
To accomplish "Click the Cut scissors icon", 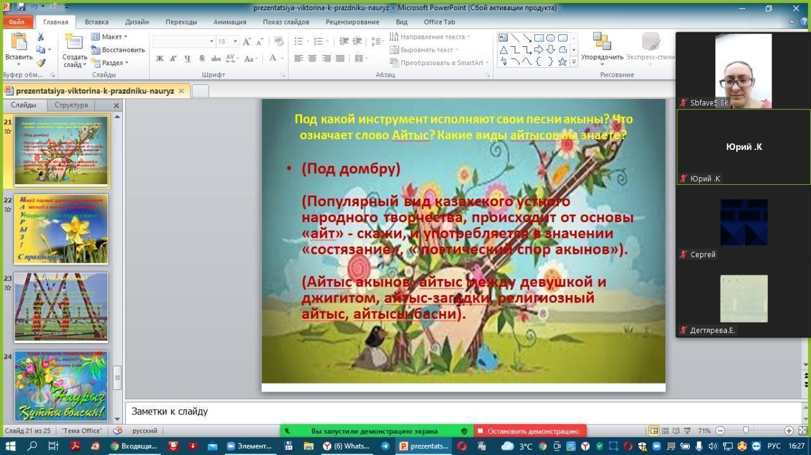I will point(41,37).
